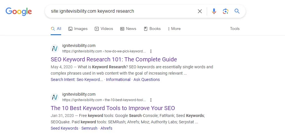Open The 10 Best Keyword Tools result
Image resolution: width=285 pixels, height=136 pixels.
[113, 108]
